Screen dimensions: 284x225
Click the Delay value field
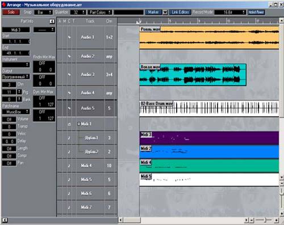[x=9, y=142]
